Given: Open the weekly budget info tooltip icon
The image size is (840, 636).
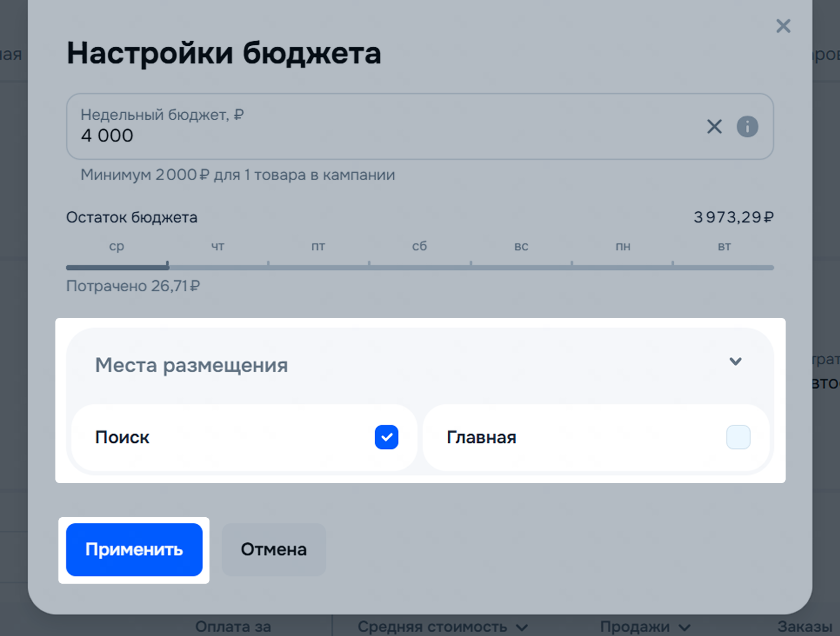Looking at the screenshot, I should click(x=747, y=127).
